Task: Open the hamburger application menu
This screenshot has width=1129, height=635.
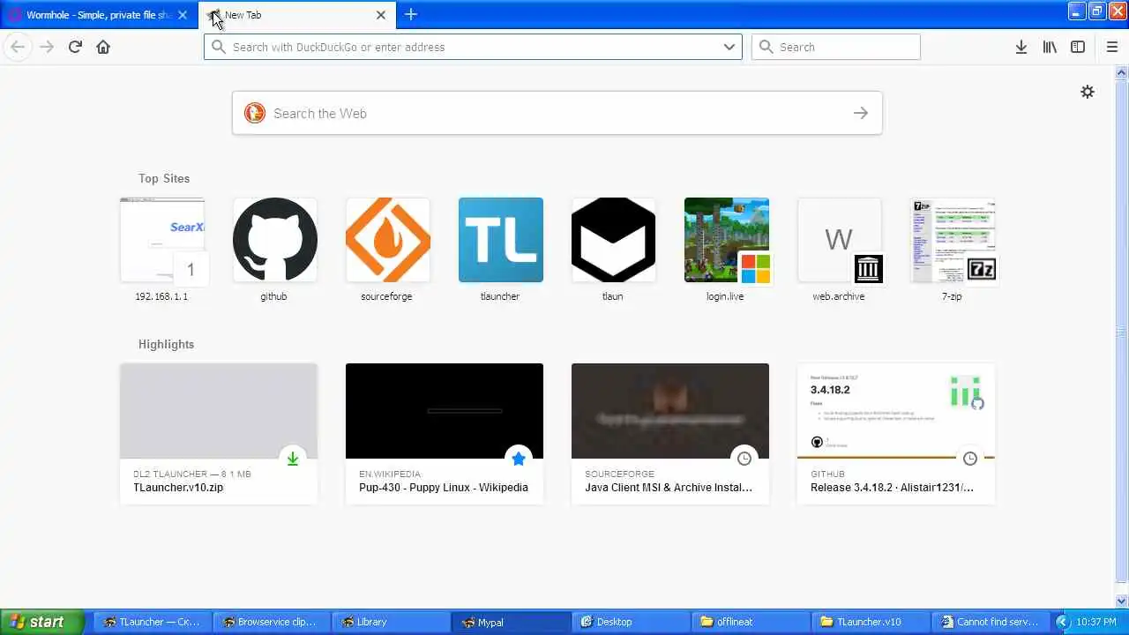Action: 1111,47
